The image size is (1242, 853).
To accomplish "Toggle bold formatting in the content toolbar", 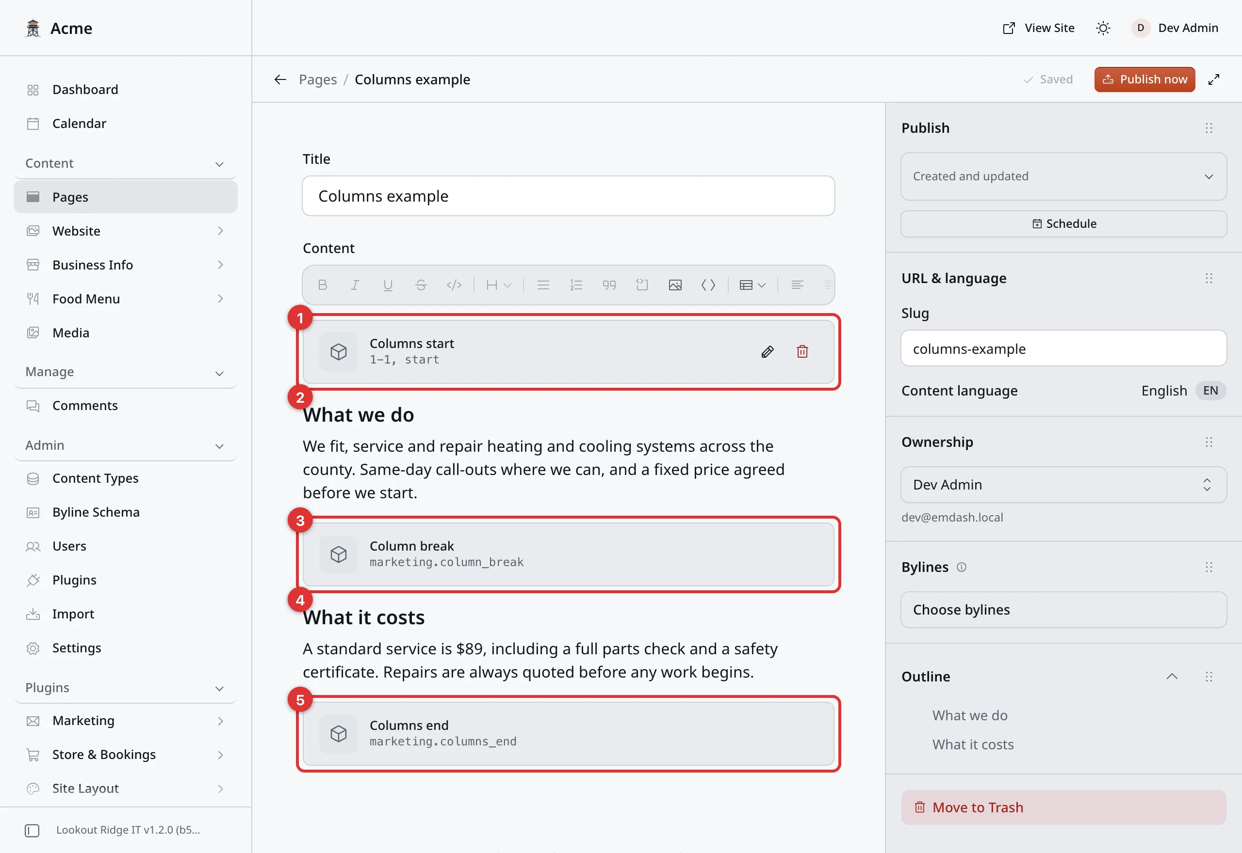I will (322, 285).
